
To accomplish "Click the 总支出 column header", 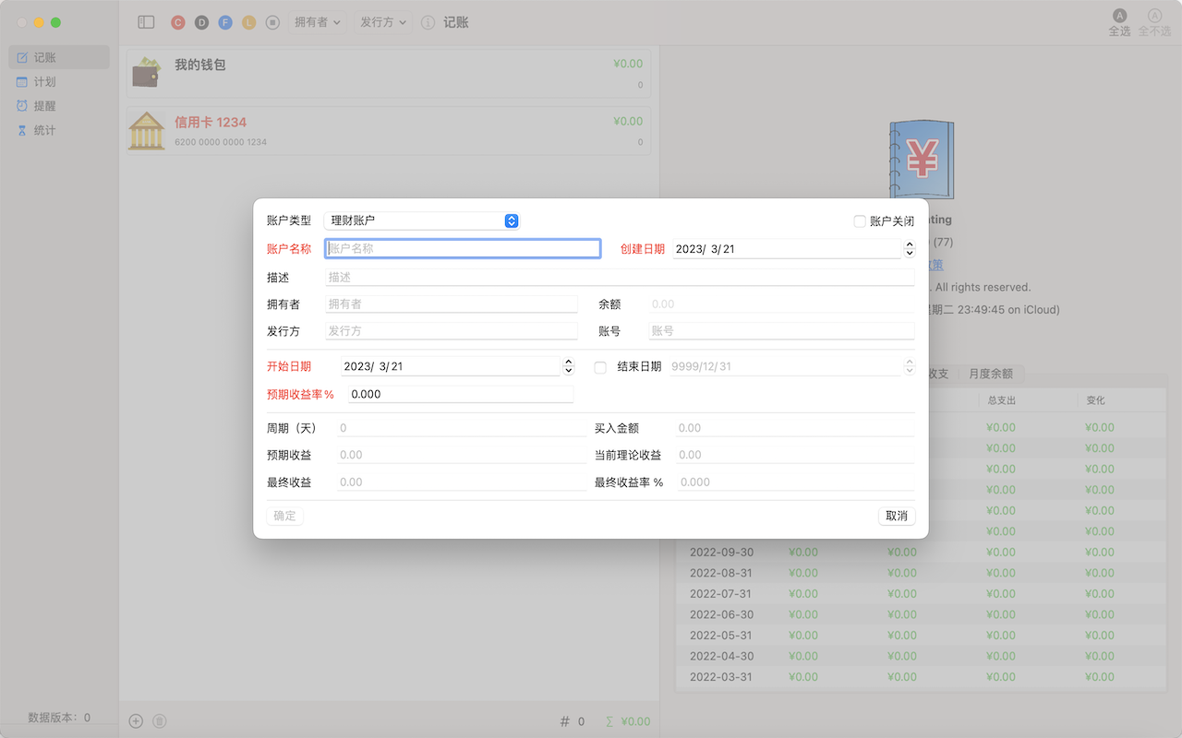I will 1002,400.
